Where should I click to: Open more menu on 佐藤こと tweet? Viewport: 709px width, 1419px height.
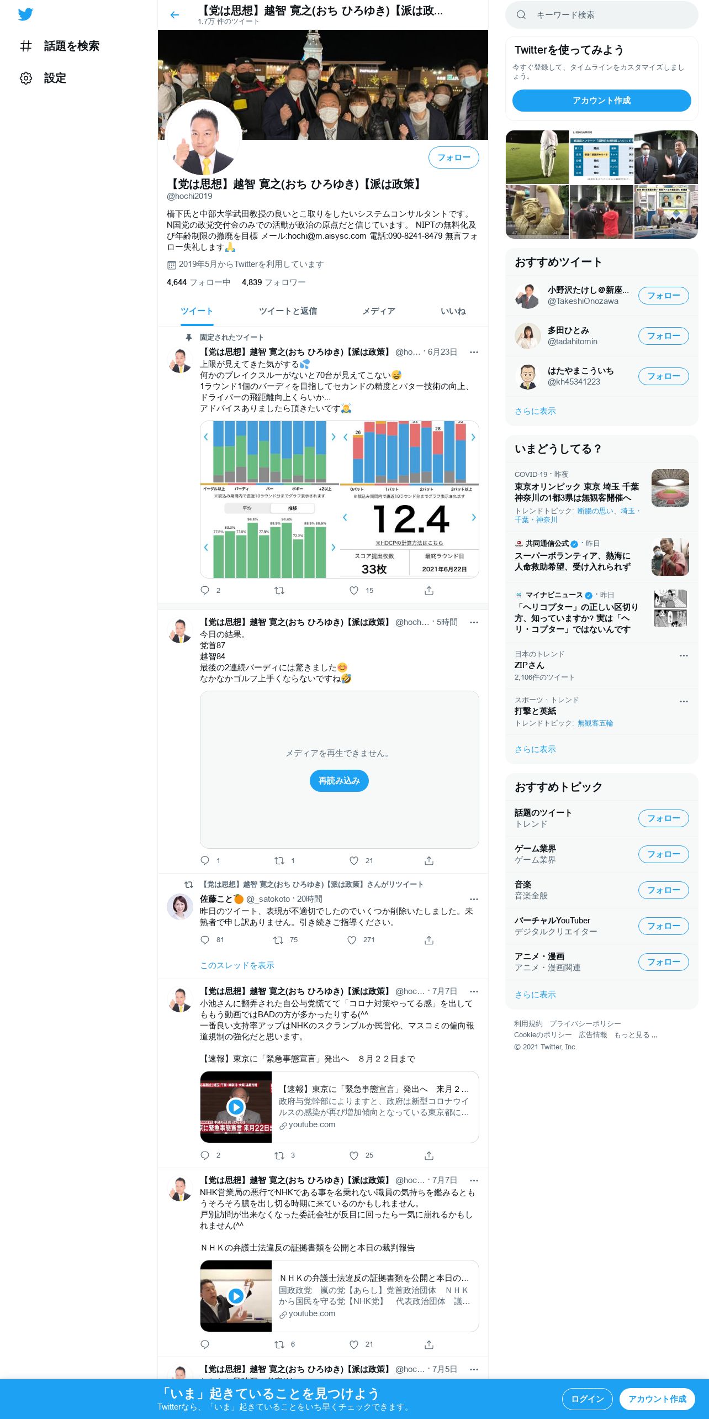474,899
